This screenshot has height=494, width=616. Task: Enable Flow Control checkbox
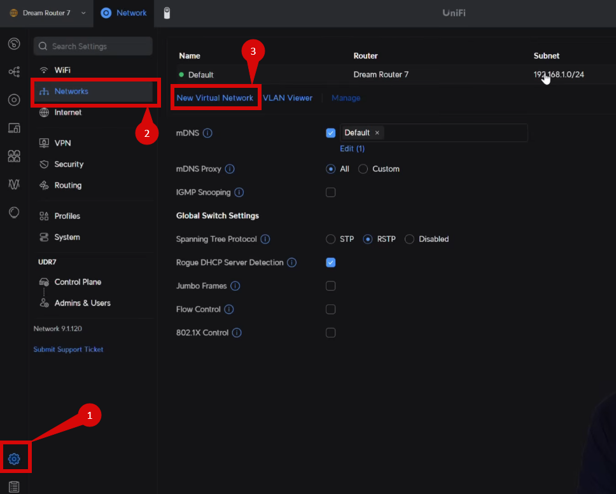(x=331, y=309)
